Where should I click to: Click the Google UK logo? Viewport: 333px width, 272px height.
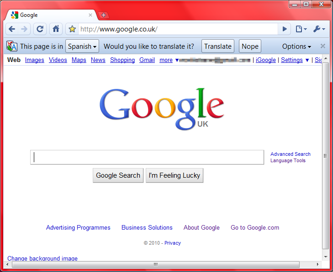pyautogui.click(x=162, y=109)
